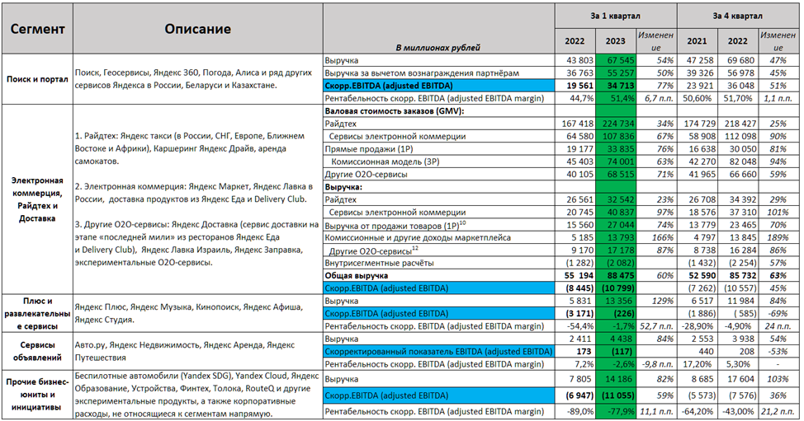804x421 pixels.
Task: Click the bold value '19 561'
Action: 575,86
